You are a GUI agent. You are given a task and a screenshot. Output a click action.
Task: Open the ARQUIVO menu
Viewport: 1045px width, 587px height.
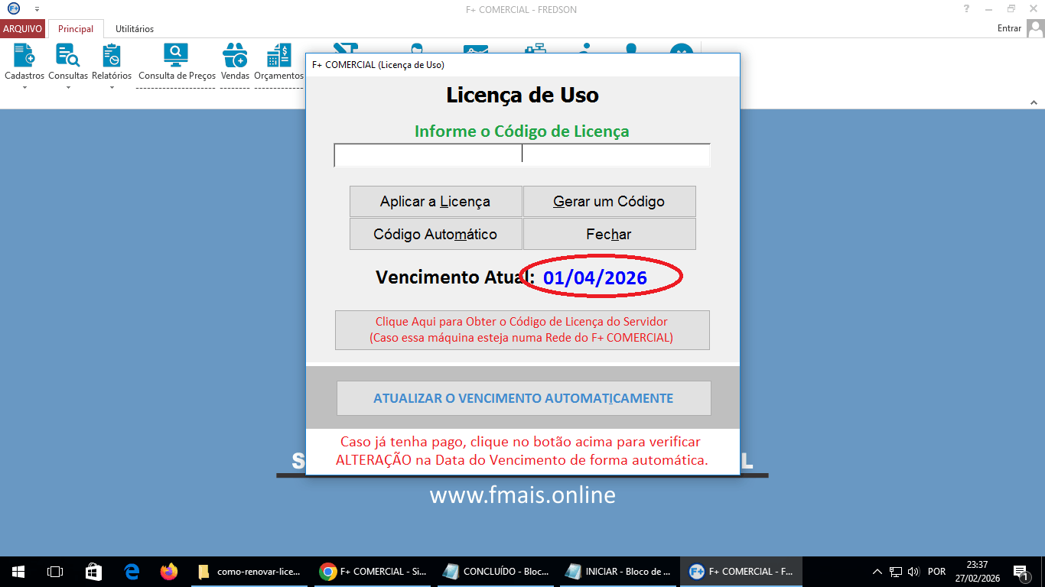22,28
